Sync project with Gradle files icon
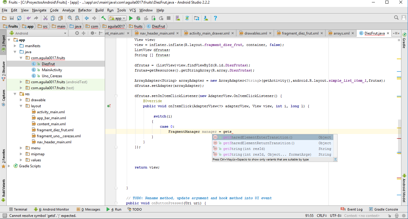The image size is (408, 219). pos(187,18)
